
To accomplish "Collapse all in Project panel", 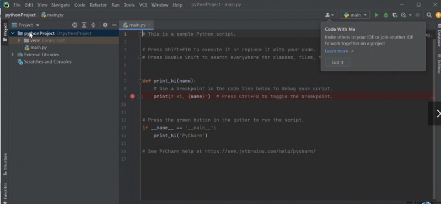I will [x=93, y=25].
